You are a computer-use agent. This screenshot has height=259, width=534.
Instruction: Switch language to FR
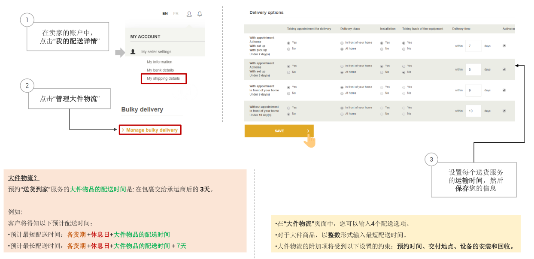(x=176, y=14)
